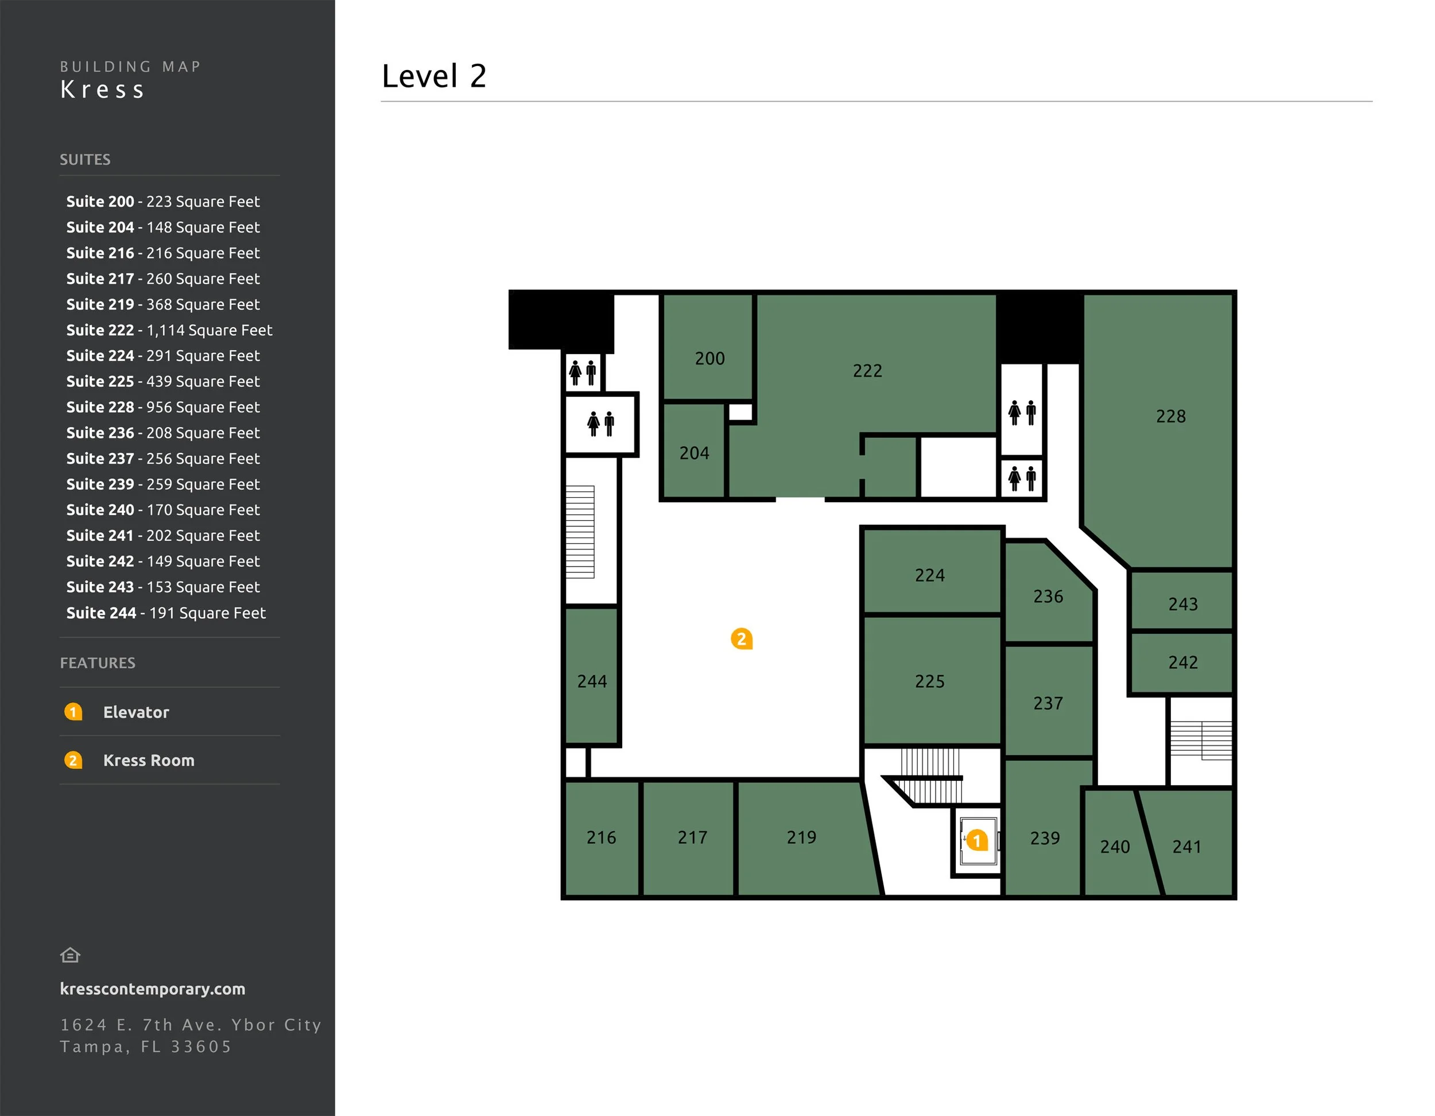
Task: Click room 222 on the floor plan
Action: tap(867, 371)
